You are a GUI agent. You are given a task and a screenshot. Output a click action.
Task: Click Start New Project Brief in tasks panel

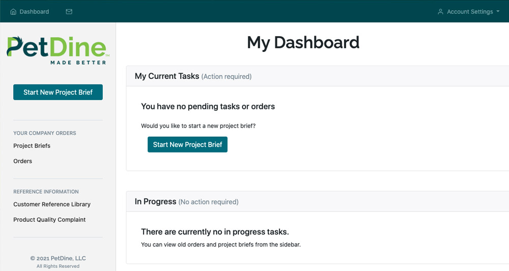(x=188, y=144)
